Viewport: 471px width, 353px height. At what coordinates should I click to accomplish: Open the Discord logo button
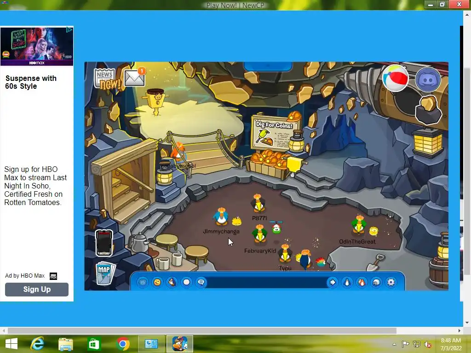click(428, 80)
